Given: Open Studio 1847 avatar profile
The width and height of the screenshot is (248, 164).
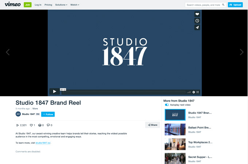Looking at the screenshot, I should click(18, 114).
